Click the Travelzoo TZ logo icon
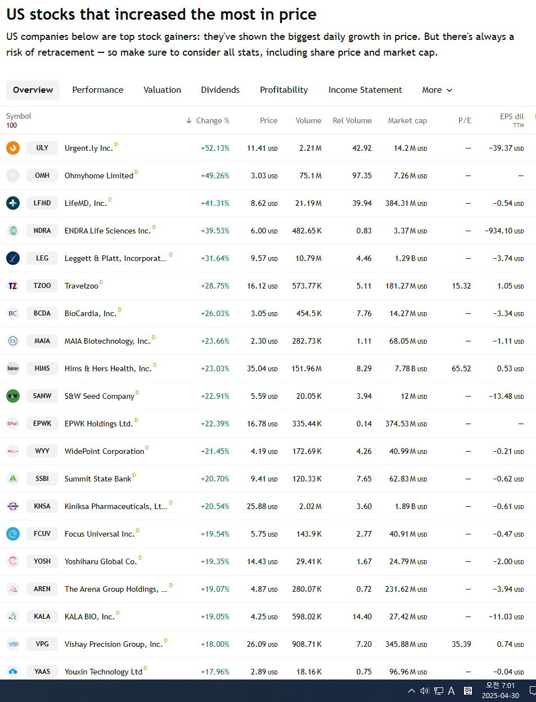 [x=13, y=286]
